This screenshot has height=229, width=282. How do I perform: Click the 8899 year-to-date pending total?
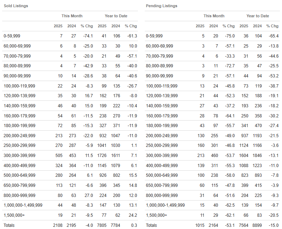(257, 225)
